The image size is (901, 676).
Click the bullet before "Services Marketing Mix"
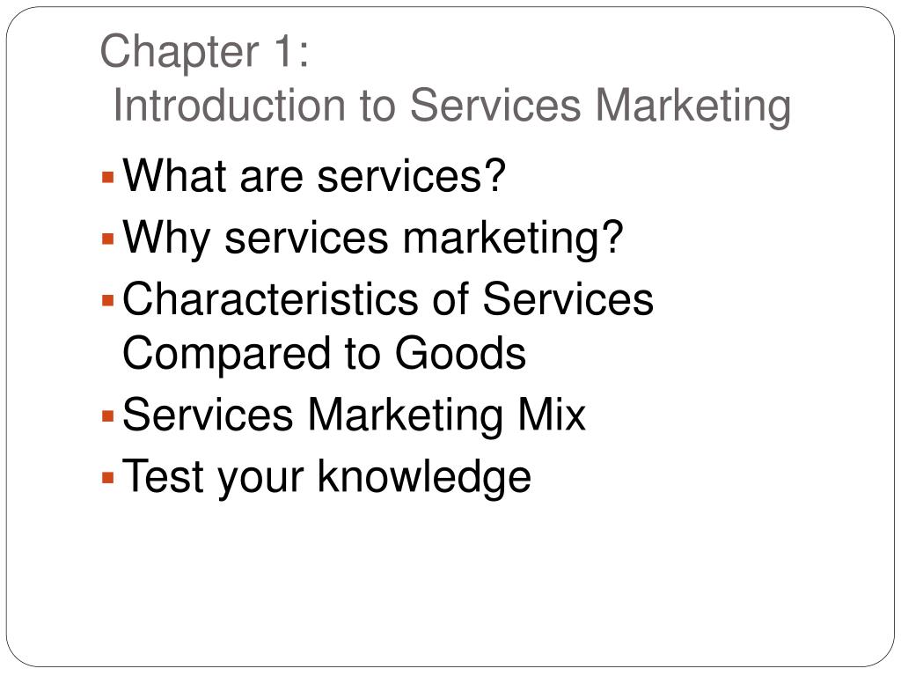[108, 415]
